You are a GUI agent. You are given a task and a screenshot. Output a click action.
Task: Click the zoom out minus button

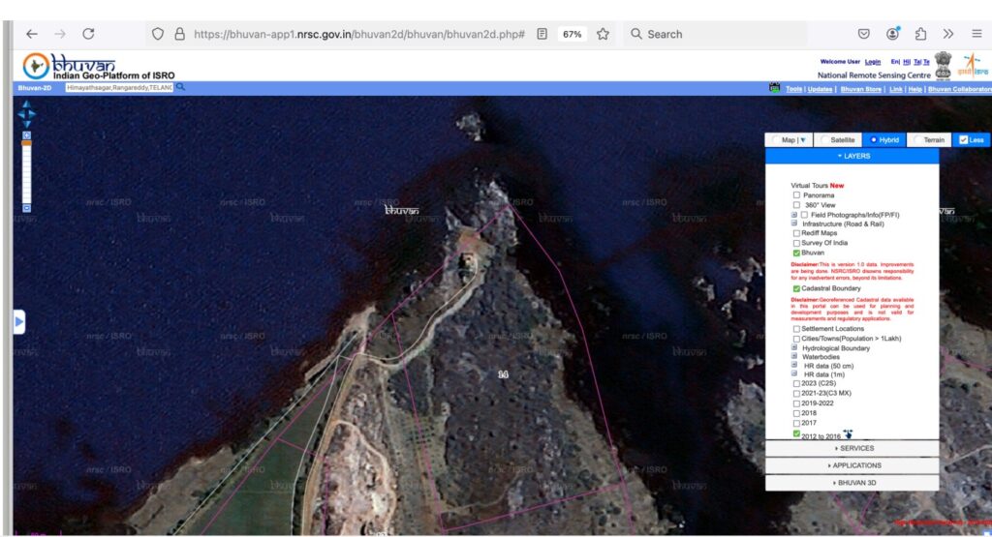pos(27,208)
